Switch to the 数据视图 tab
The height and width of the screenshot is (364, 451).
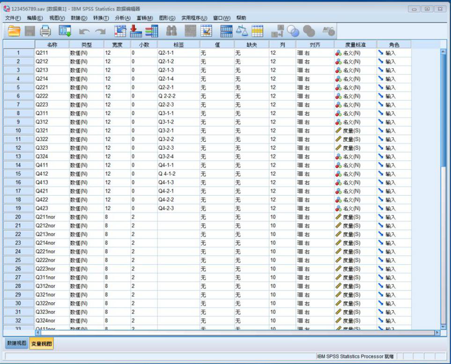tap(16, 343)
